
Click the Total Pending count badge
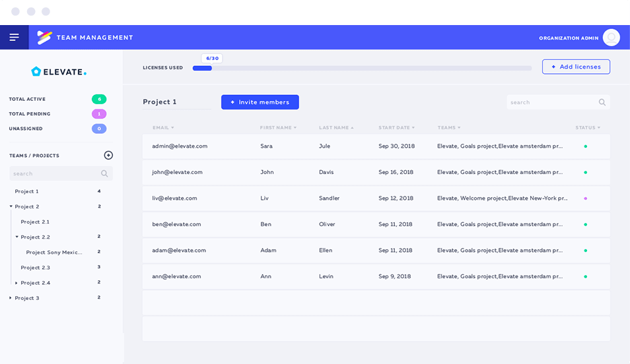click(x=99, y=114)
